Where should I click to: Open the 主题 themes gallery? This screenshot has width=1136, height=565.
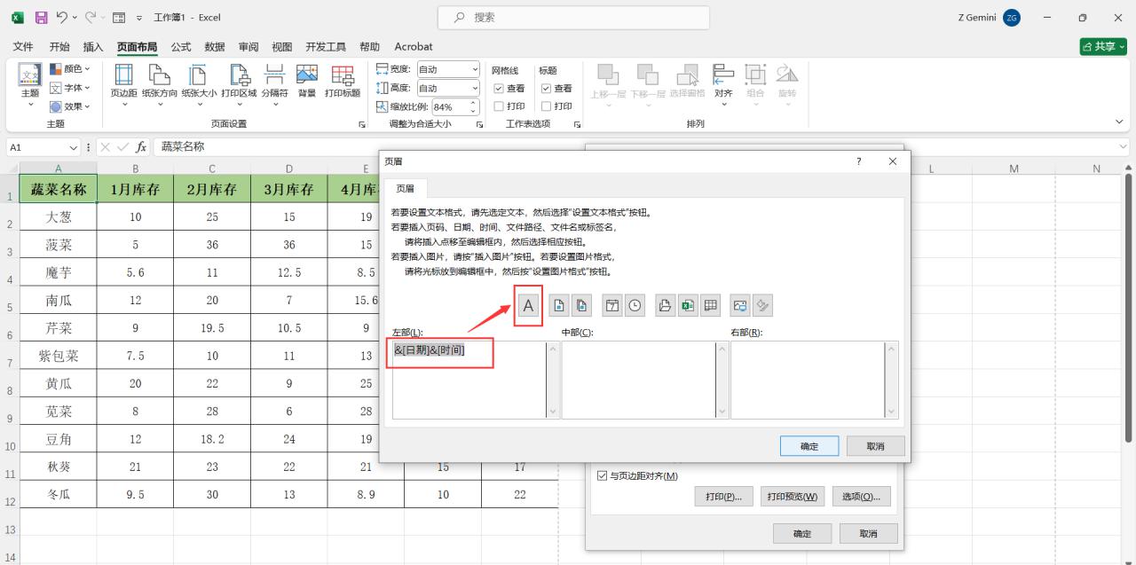[30, 85]
